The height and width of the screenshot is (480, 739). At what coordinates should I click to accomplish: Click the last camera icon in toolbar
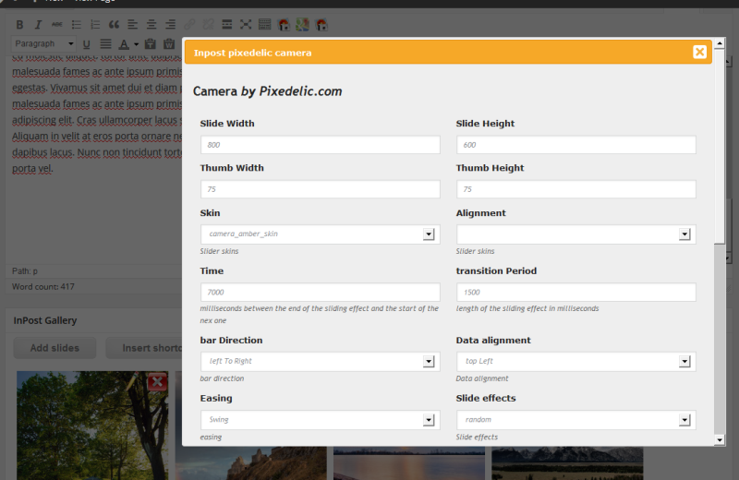point(321,25)
